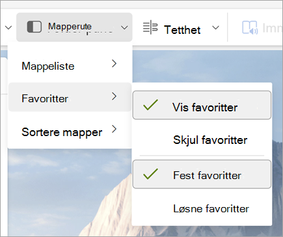The image size is (283, 237).
Task: Click the leftmost toolbar chevron before Mapperute
Action: (8, 27)
